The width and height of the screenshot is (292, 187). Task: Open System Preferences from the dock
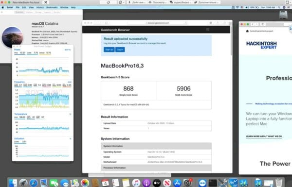coord(187,183)
